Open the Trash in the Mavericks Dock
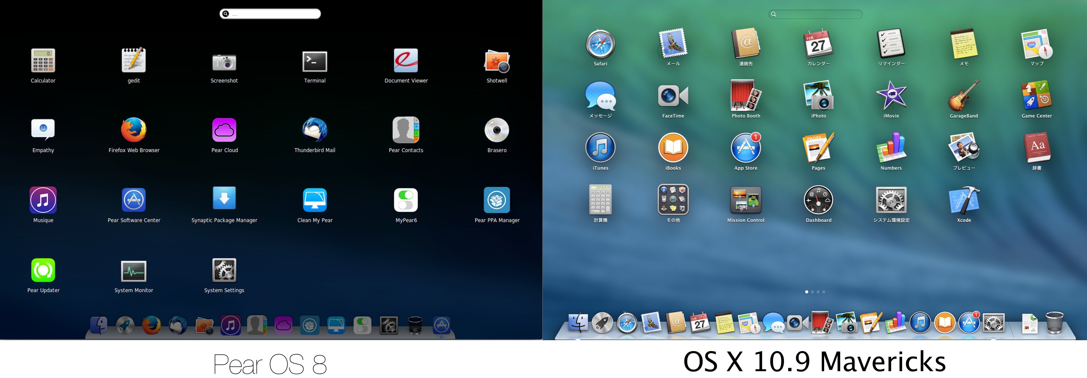The width and height of the screenshot is (1087, 378). (x=1054, y=323)
